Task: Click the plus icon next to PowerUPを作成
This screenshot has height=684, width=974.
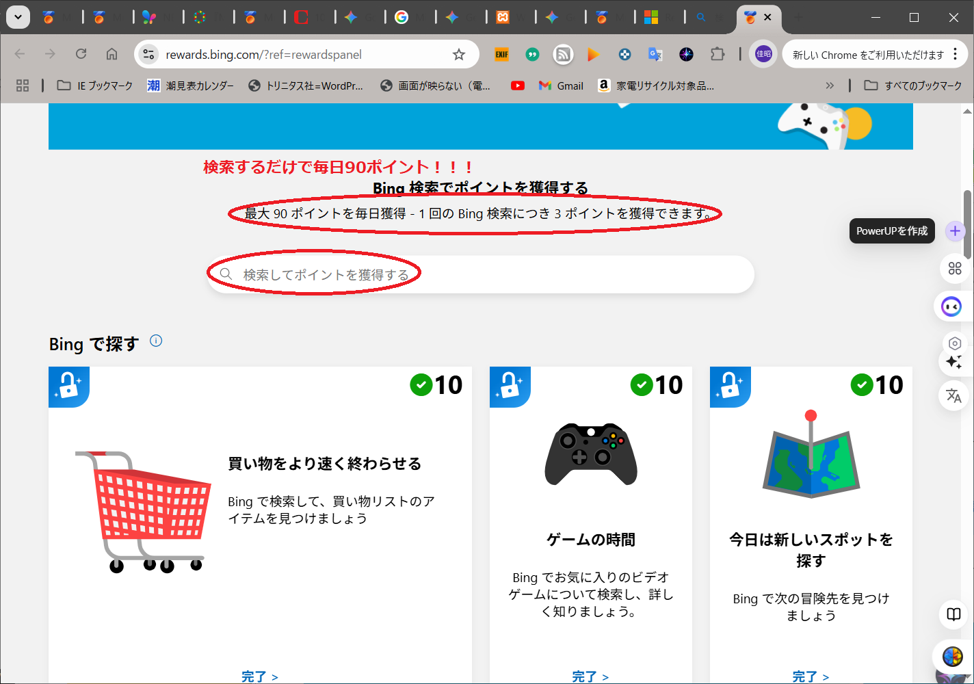Action: (x=955, y=231)
